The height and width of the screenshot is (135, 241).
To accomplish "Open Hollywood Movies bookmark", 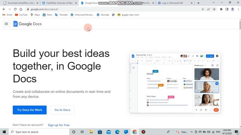I will pyautogui.click(x=82, y=15).
